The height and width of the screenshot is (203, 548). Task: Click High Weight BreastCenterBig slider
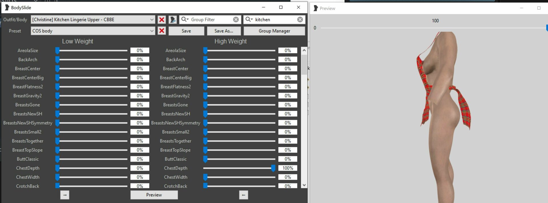[x=239, y=78]
